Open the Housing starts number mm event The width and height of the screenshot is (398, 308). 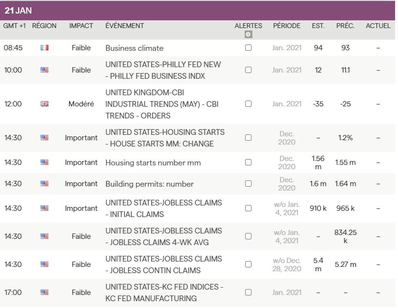[x=153, y=162]
